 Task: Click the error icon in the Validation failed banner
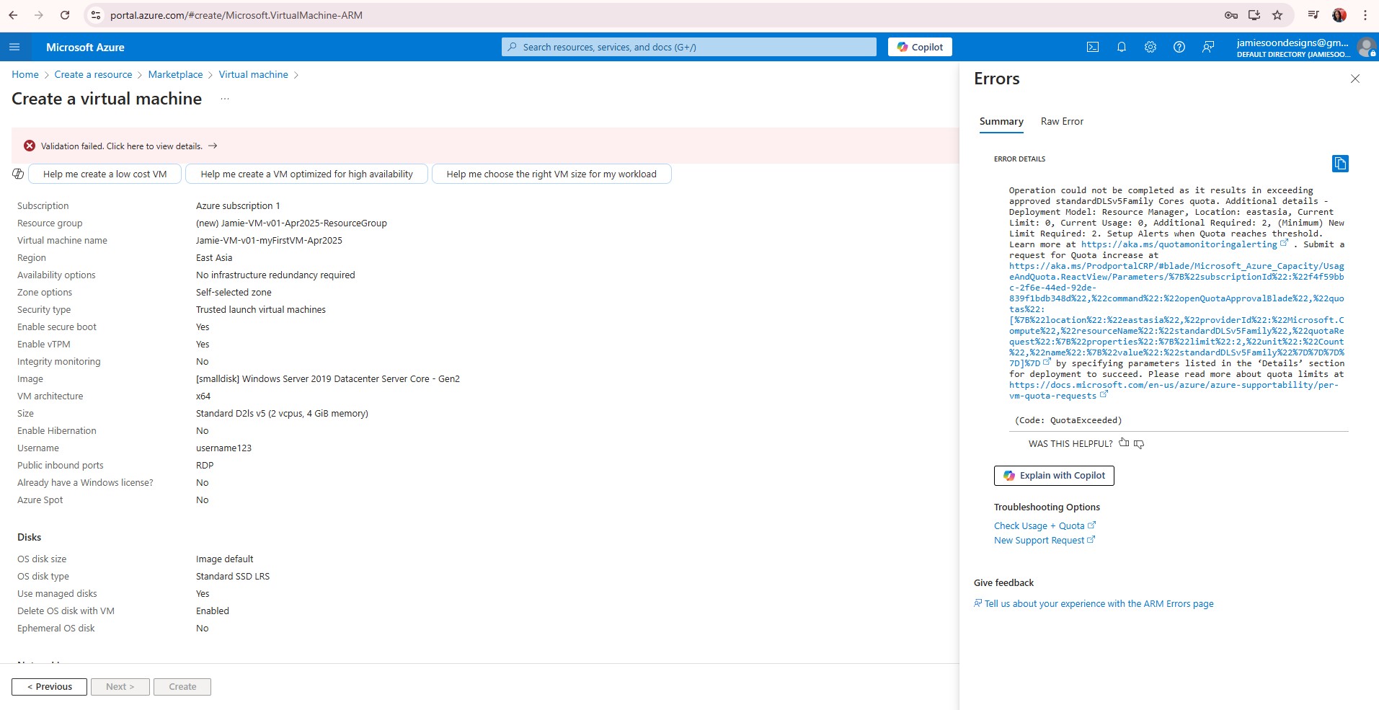[x=30, y=146]
